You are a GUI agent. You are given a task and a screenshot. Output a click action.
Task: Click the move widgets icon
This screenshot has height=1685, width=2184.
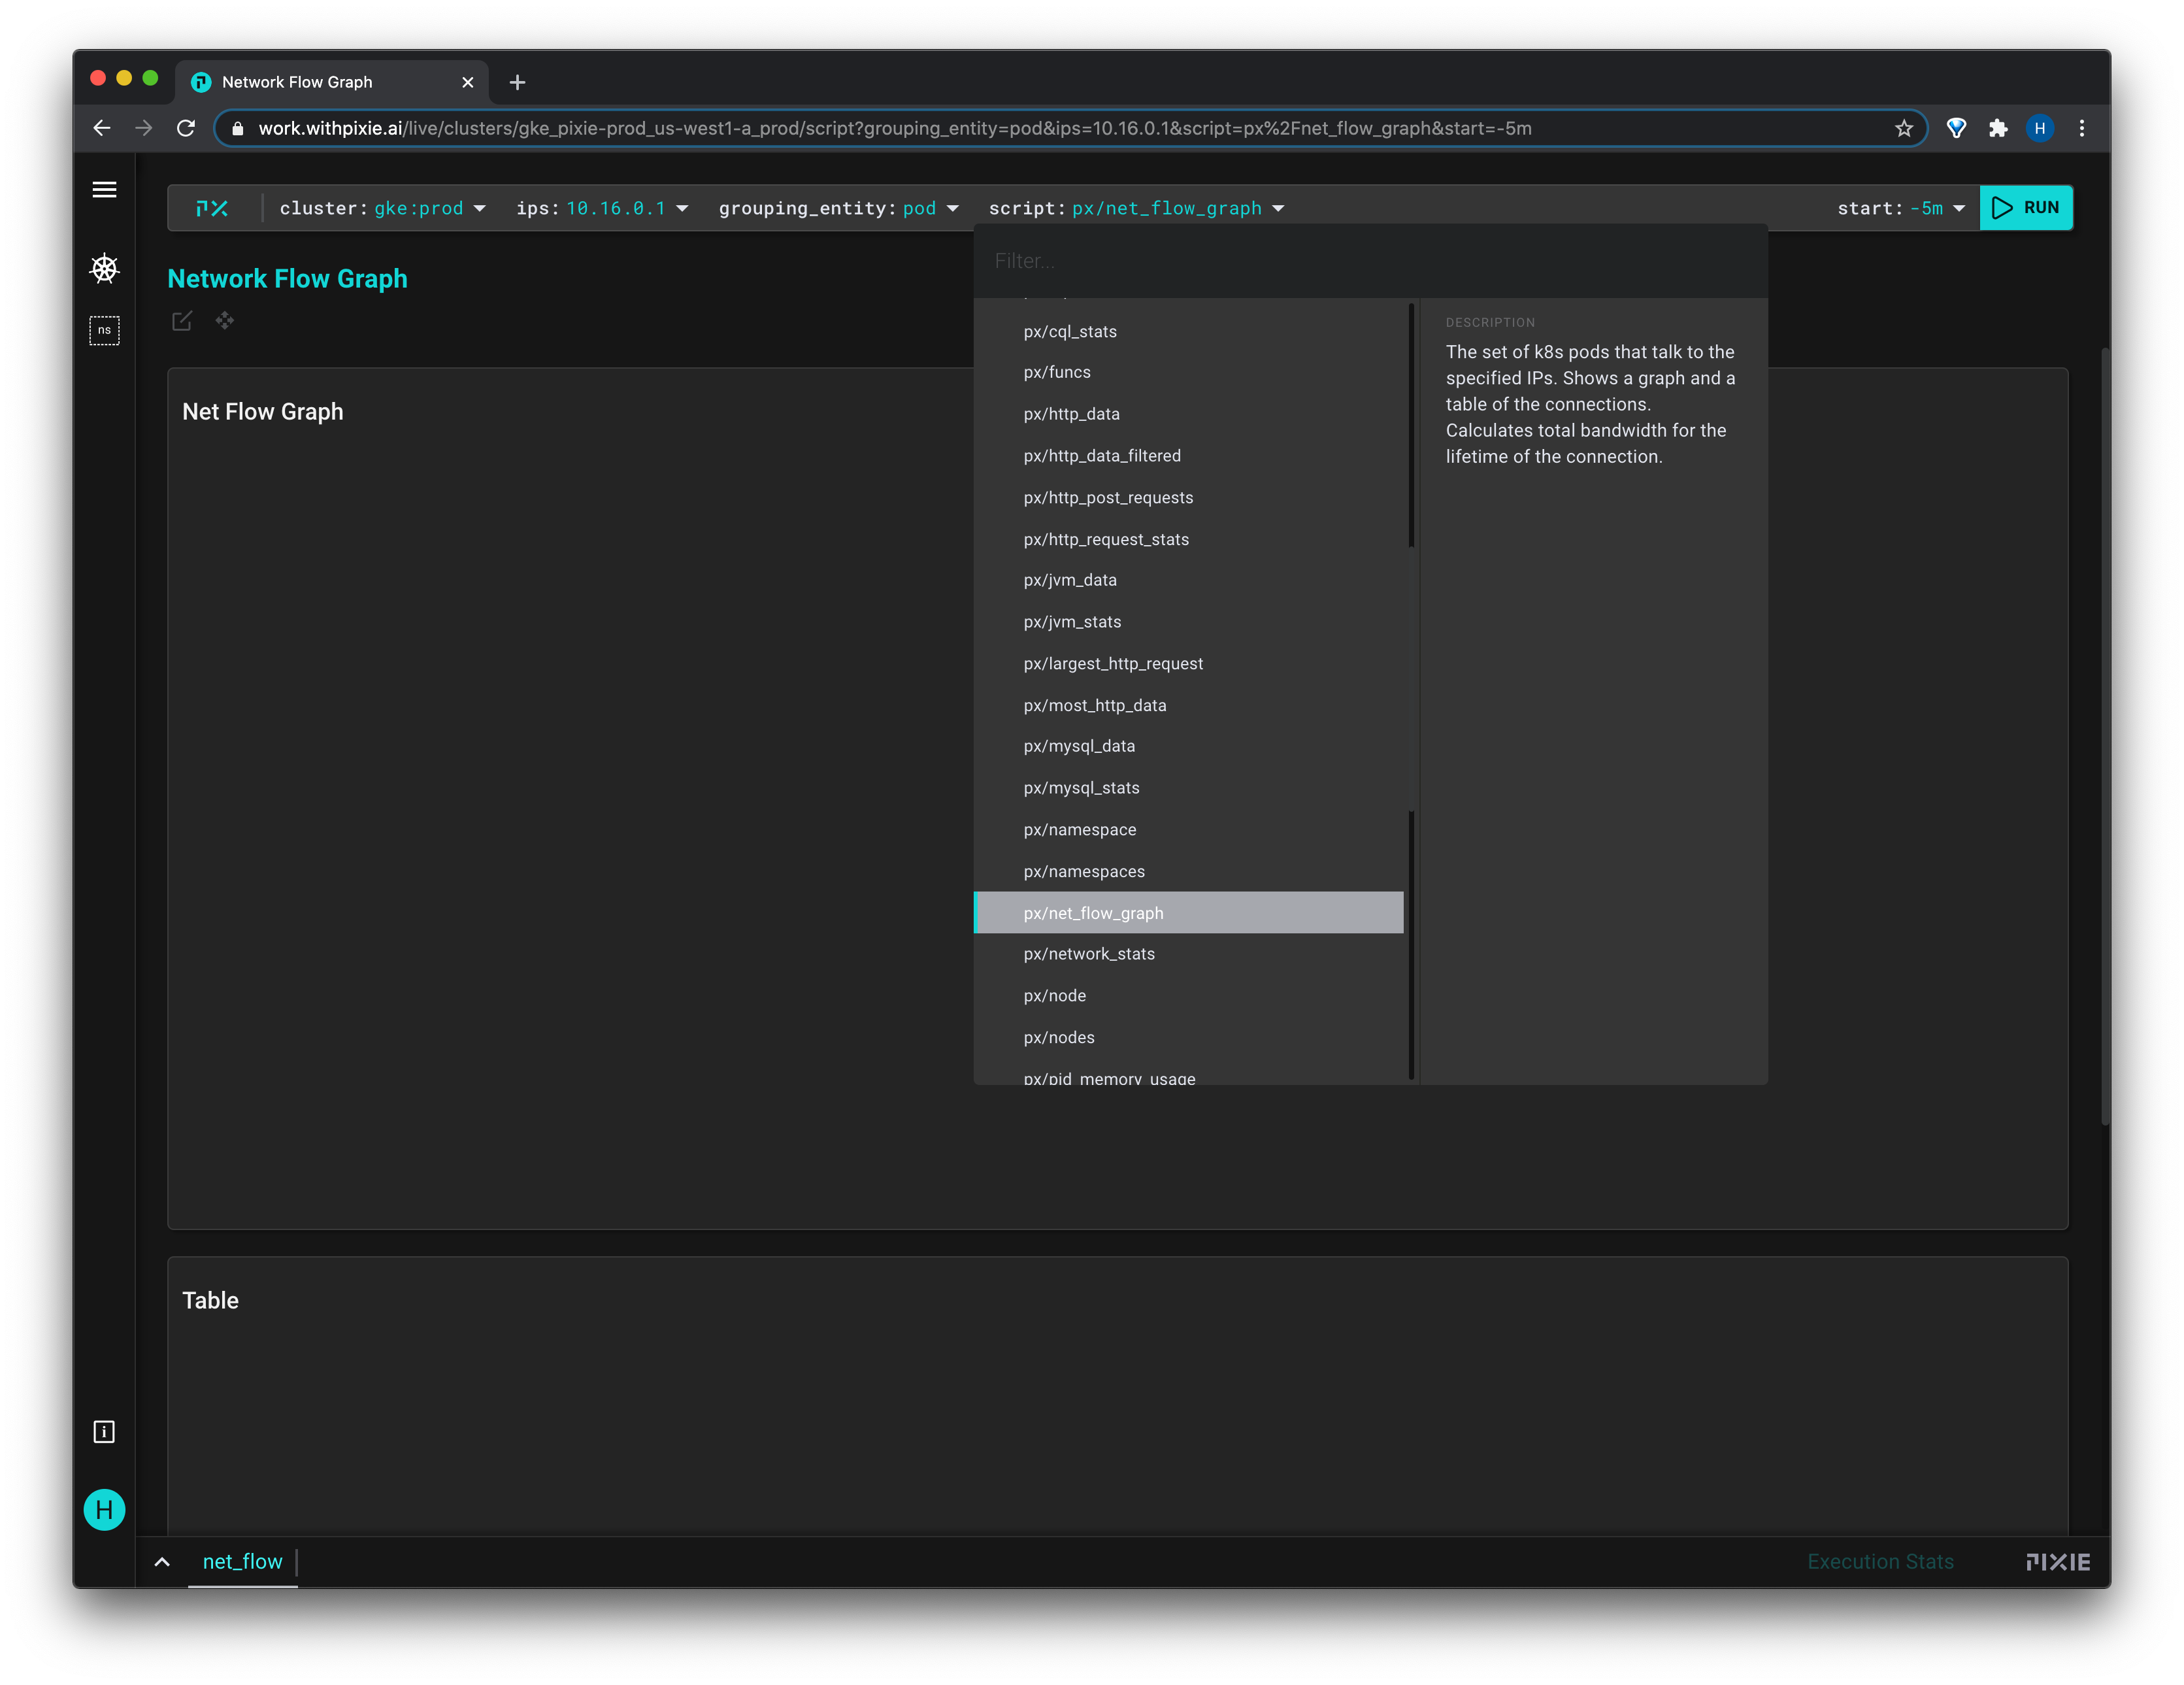[x=225, y=321]
